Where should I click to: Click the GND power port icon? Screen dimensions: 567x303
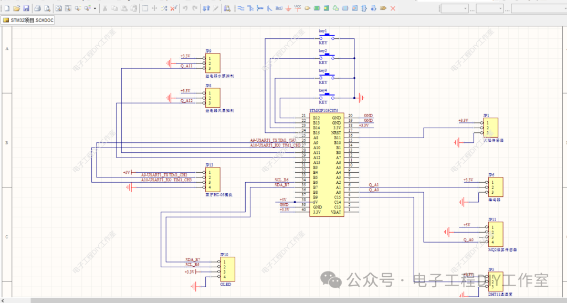(x=288, y=8)
